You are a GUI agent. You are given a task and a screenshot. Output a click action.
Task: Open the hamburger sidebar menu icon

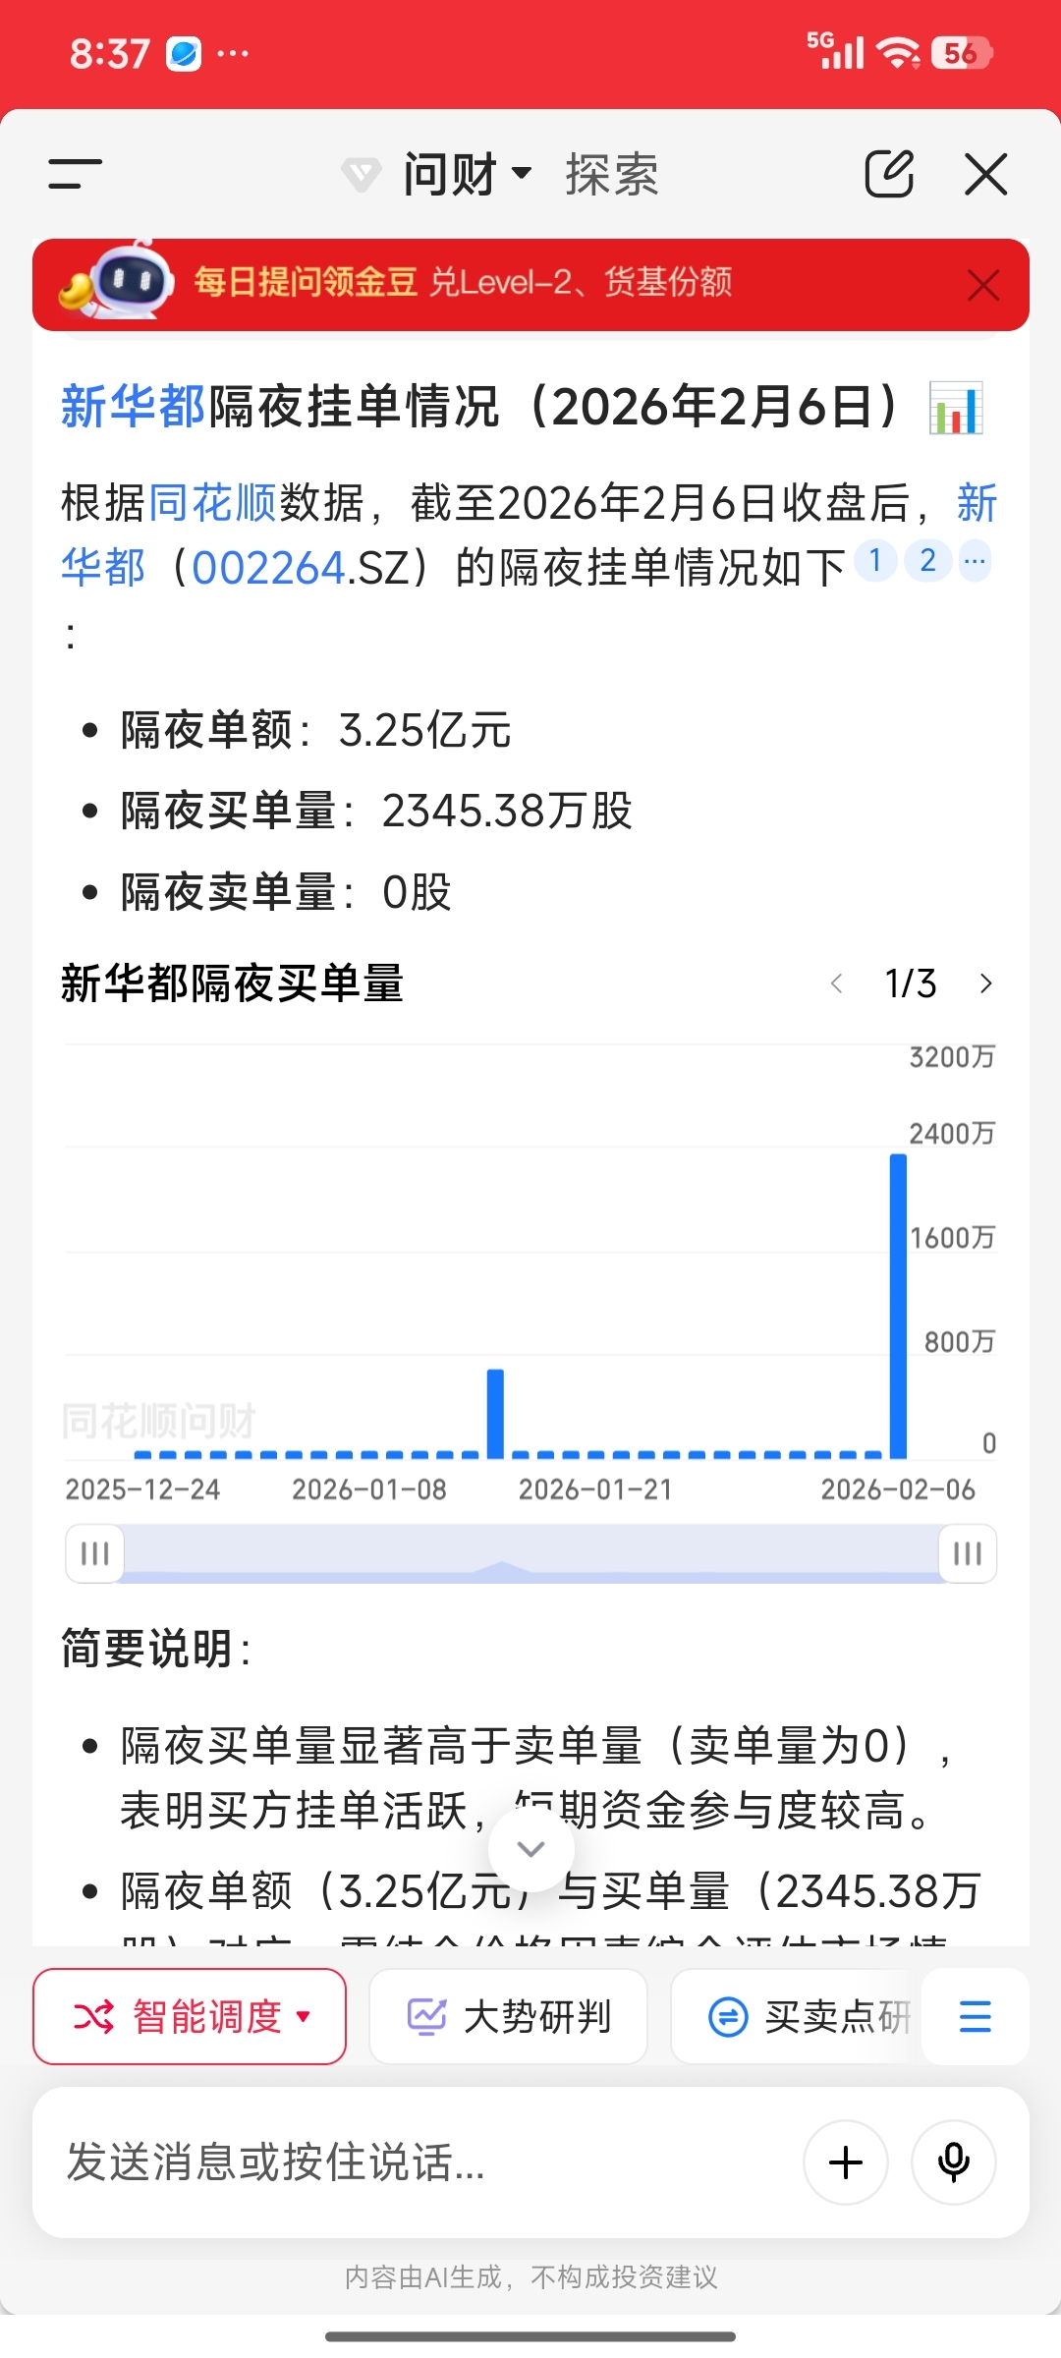click(75, 175)
